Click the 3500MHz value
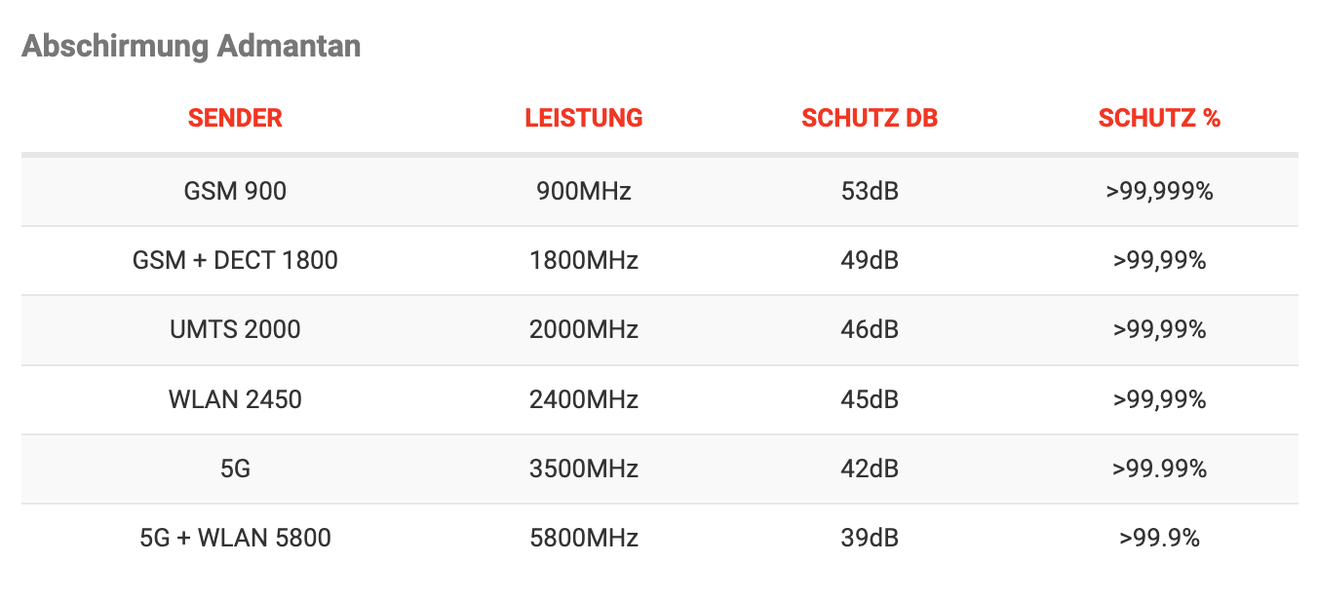Image resolution: width=1318 pixels, height=600 pixels. (584, 469)
